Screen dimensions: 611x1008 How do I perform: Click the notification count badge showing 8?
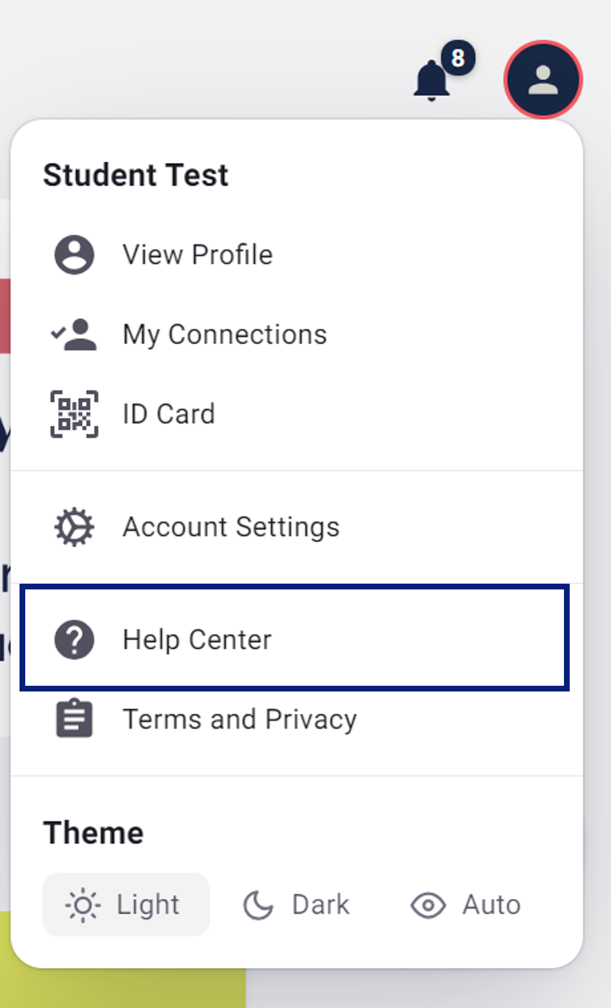[x=458, y=58]
